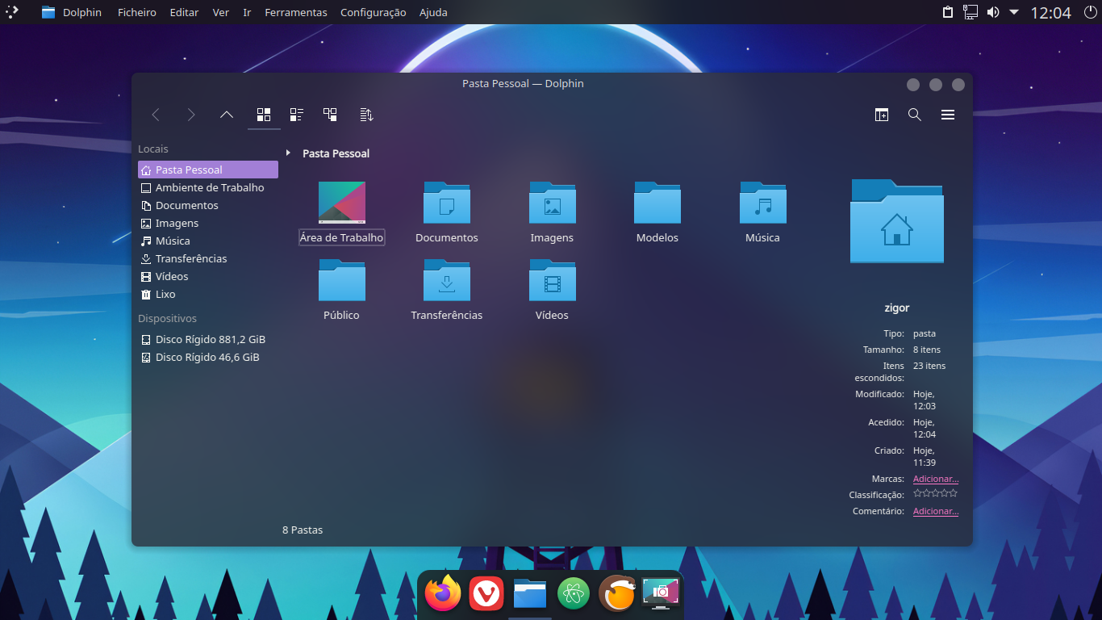Viewport: 1102px width, 620px height.
Task: Click the zigor folder name in info panel
Action: 897,308
